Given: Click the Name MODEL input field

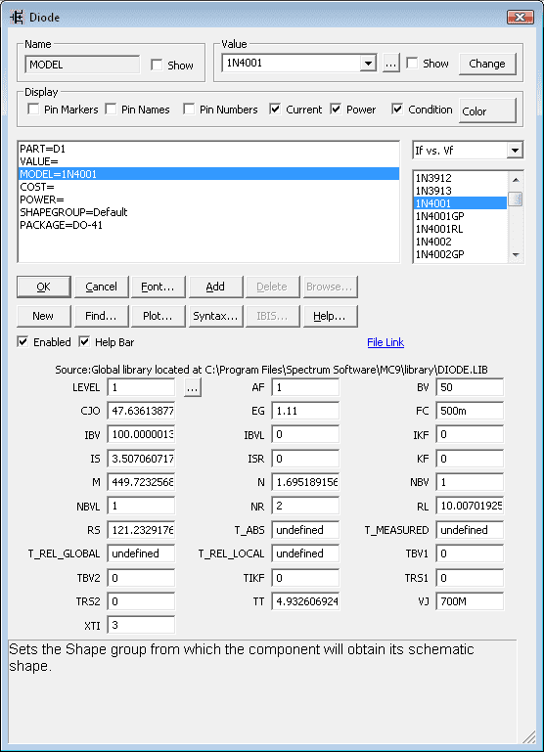Looking at the screenshot, I should [x=82, y=65].
